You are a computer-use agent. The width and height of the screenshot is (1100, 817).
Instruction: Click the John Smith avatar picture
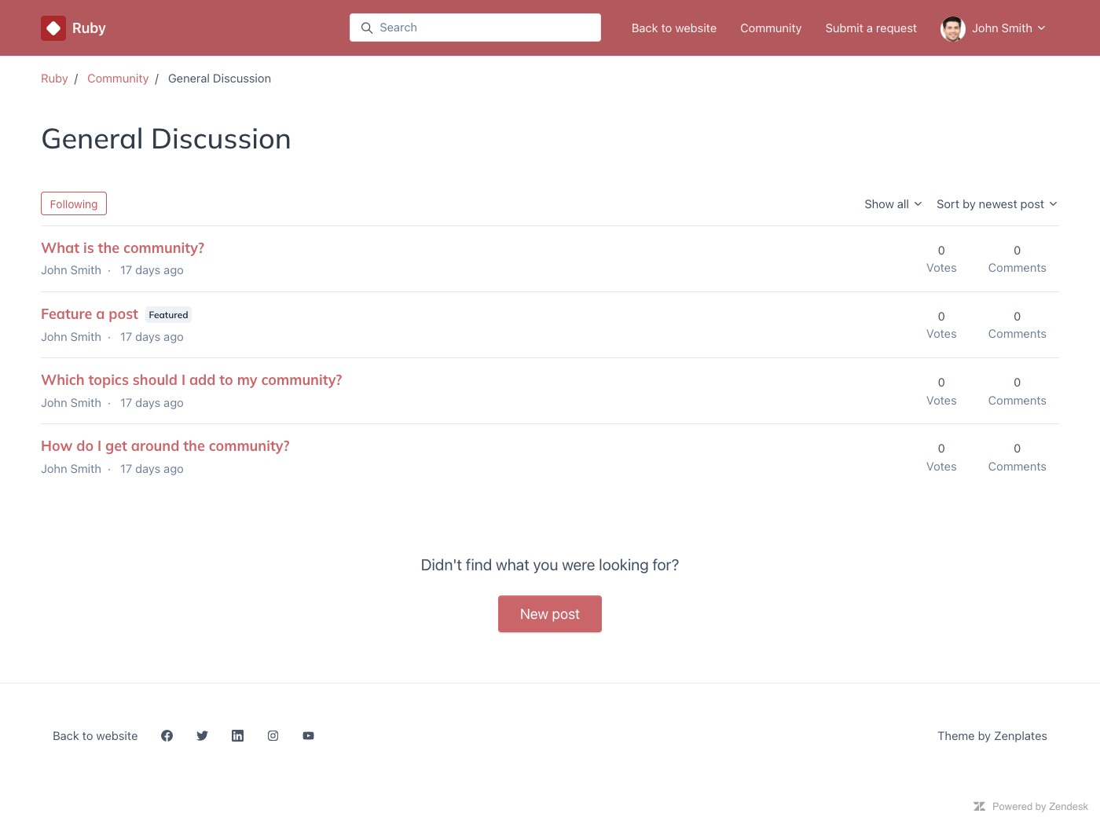tap(952, 28)
